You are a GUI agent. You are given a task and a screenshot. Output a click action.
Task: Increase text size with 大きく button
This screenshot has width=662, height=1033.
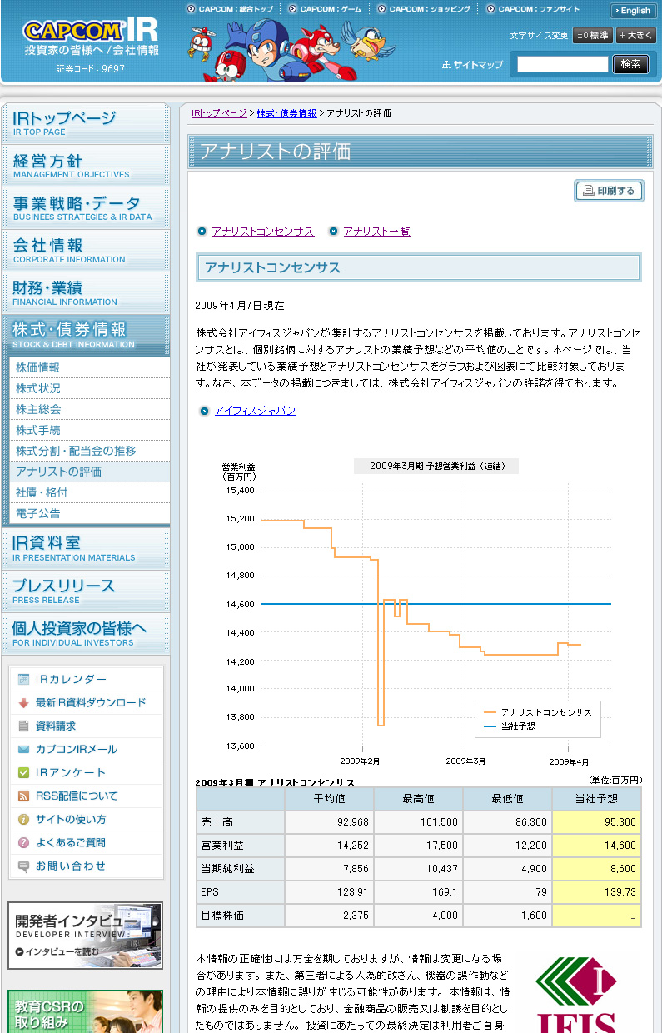tap(636, 36)
